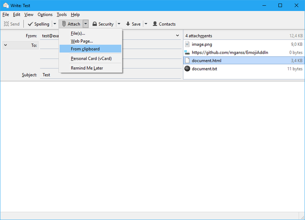Click the Spelling button label
This screenshot has width=305, height=220.
[x=42, y=24]
